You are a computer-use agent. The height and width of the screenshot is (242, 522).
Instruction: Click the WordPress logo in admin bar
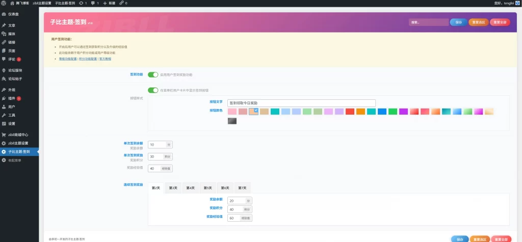point(4,3)
